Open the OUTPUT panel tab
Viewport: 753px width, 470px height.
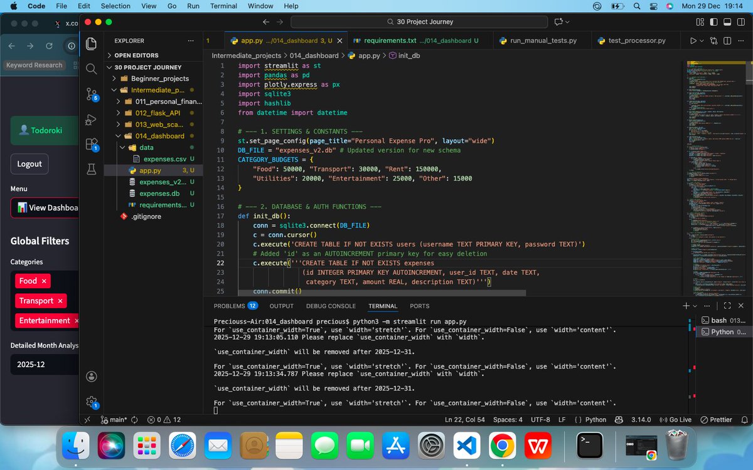pyautogui.click(x=282, y=306)
